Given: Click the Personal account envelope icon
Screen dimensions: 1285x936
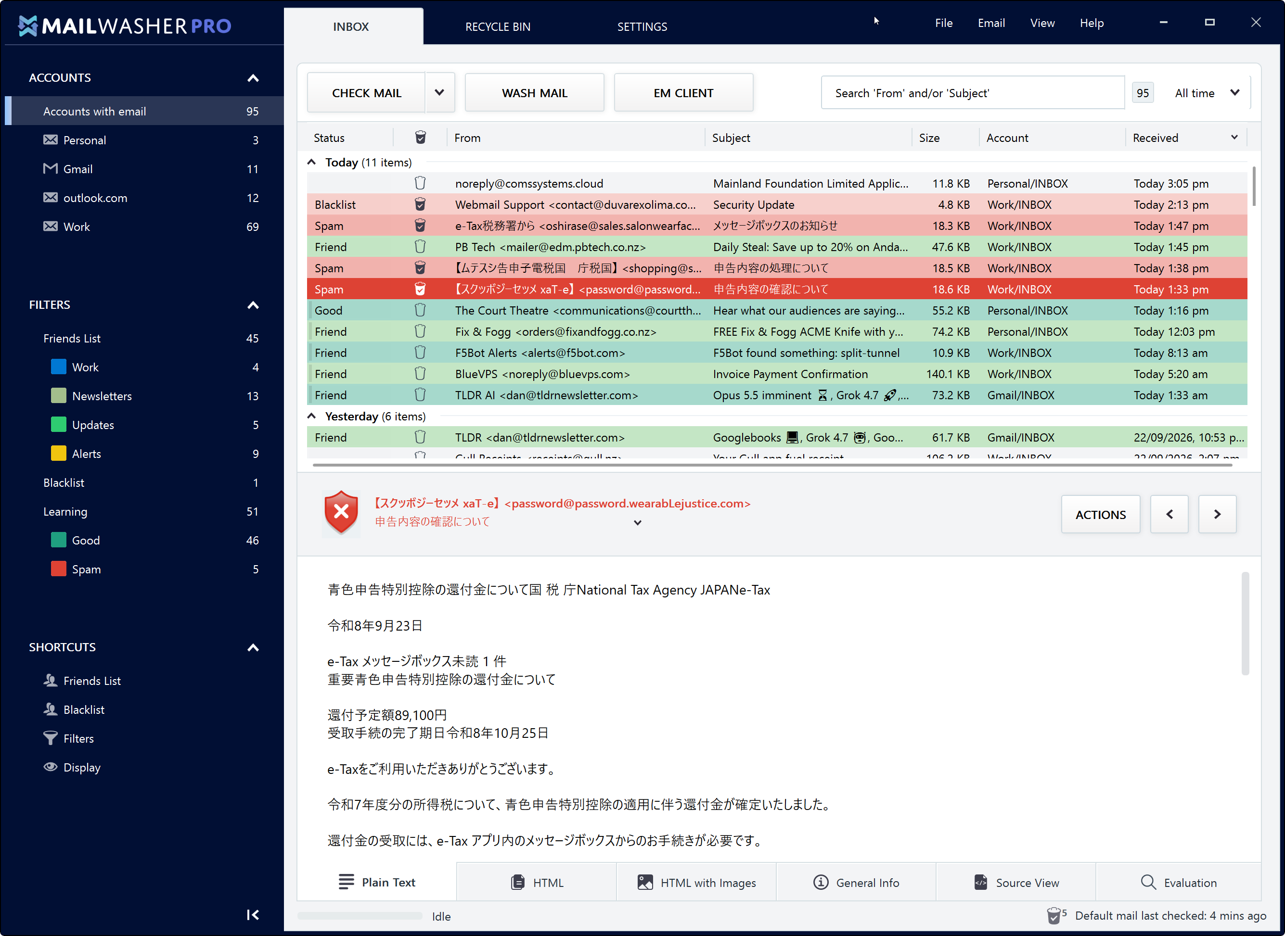Looking at the screenshot, I should coord(51,140).
